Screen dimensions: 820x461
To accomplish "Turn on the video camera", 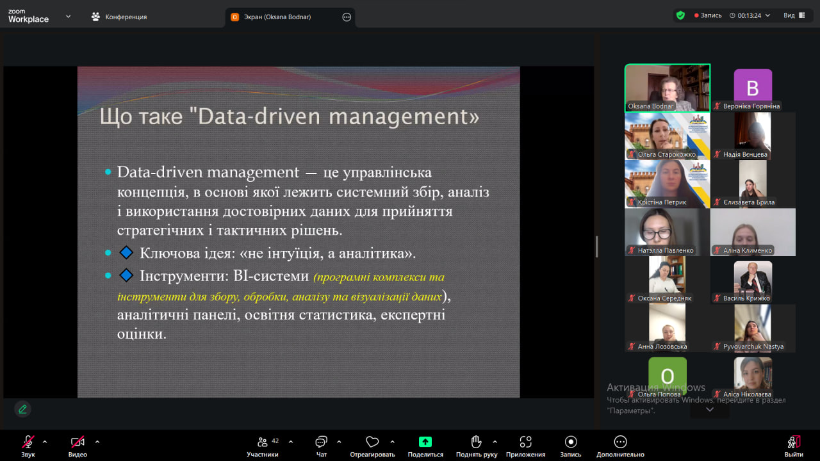I will [78, 442].
